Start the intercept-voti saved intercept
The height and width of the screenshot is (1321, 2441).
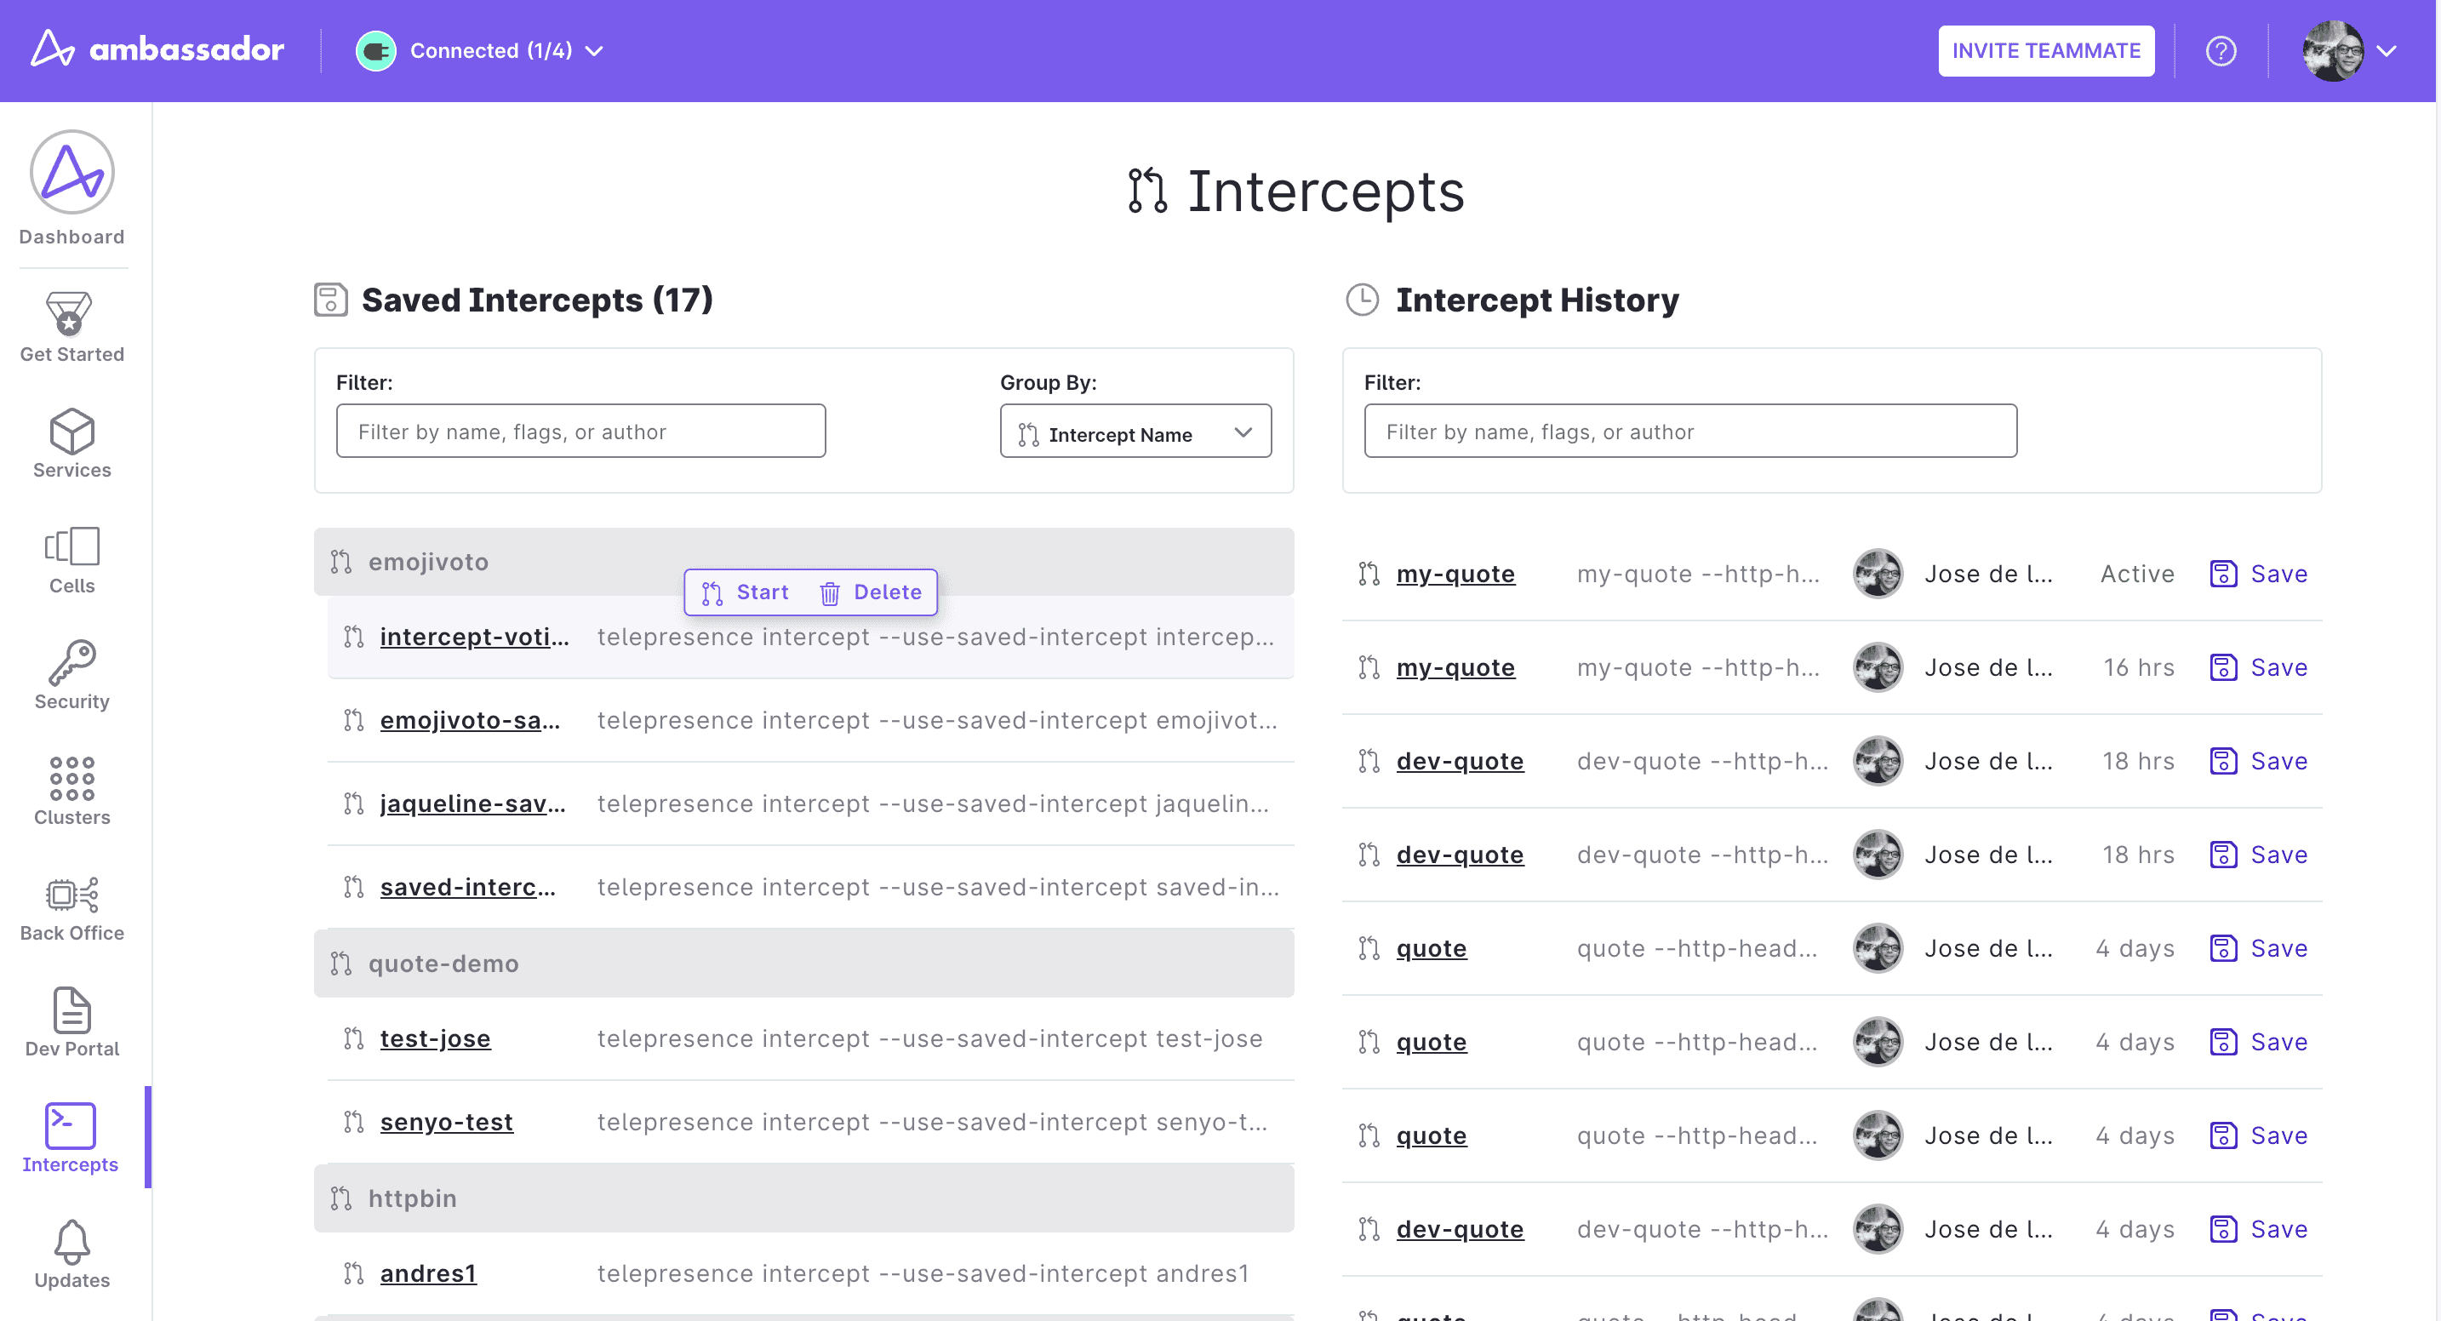point(745,592)
